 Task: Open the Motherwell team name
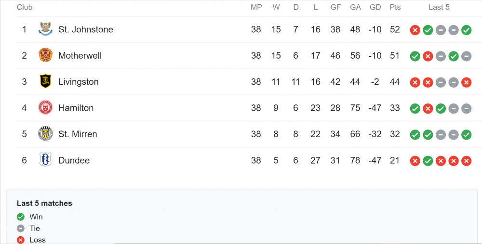point(80,55)
